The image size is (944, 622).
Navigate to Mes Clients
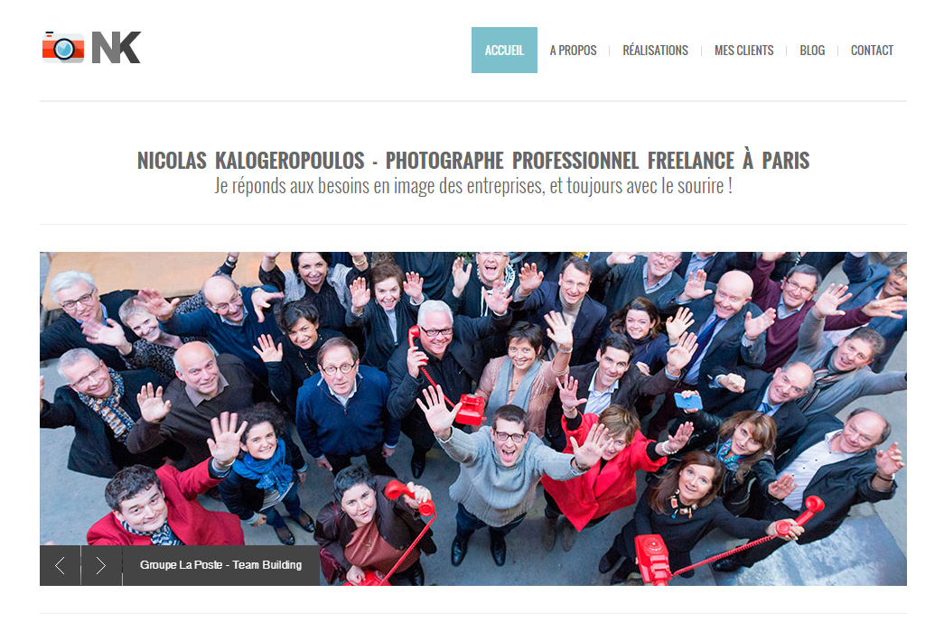tap(743, 51)
